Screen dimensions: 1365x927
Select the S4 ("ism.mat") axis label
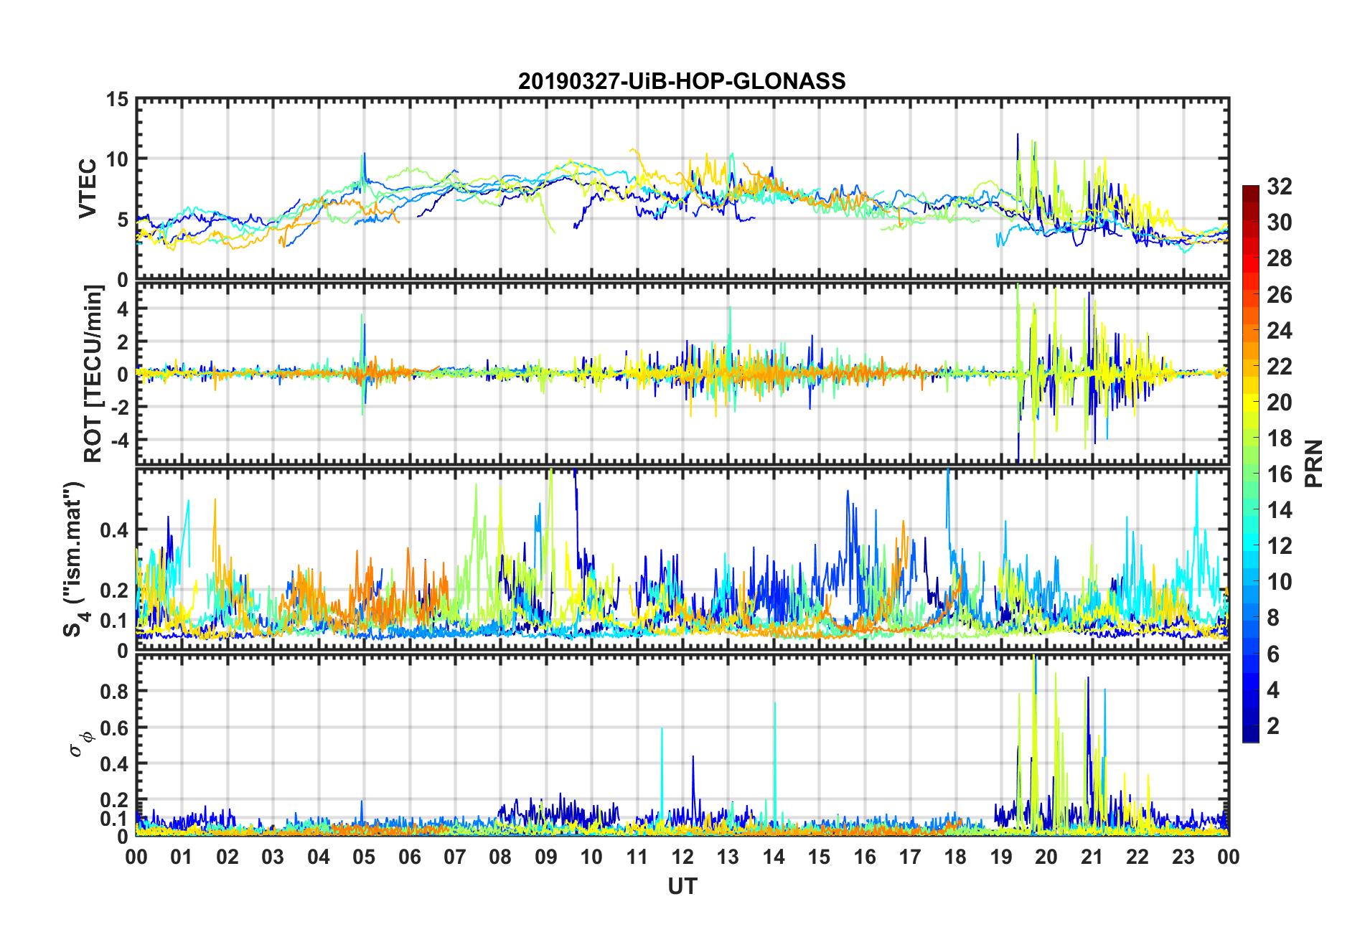(x=73, y=560)
